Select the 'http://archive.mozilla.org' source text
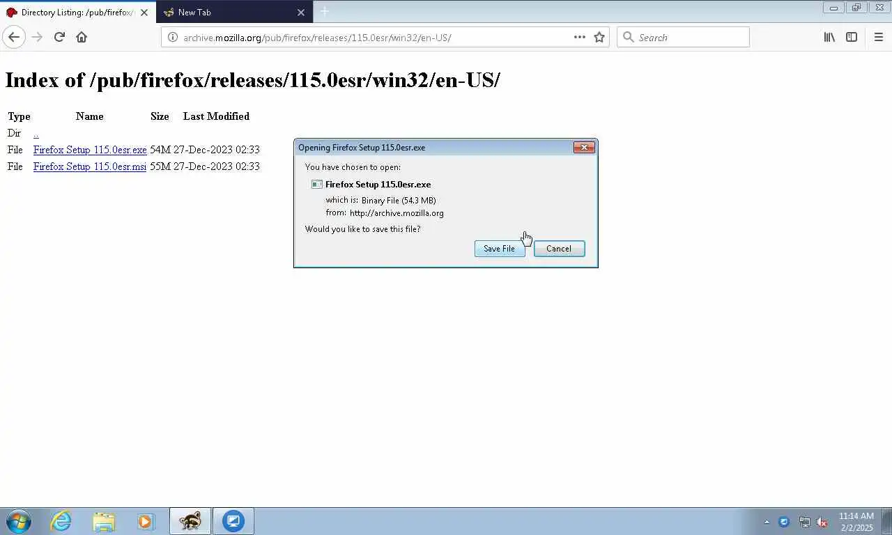Viewport: 892px width, 535px height. point(397,213)
